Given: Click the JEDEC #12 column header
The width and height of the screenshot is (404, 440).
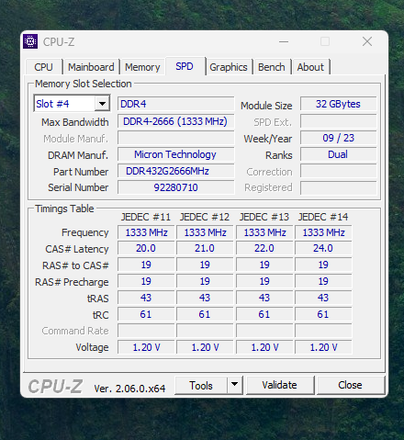Looking at the screenshot, I should [205, 217].
